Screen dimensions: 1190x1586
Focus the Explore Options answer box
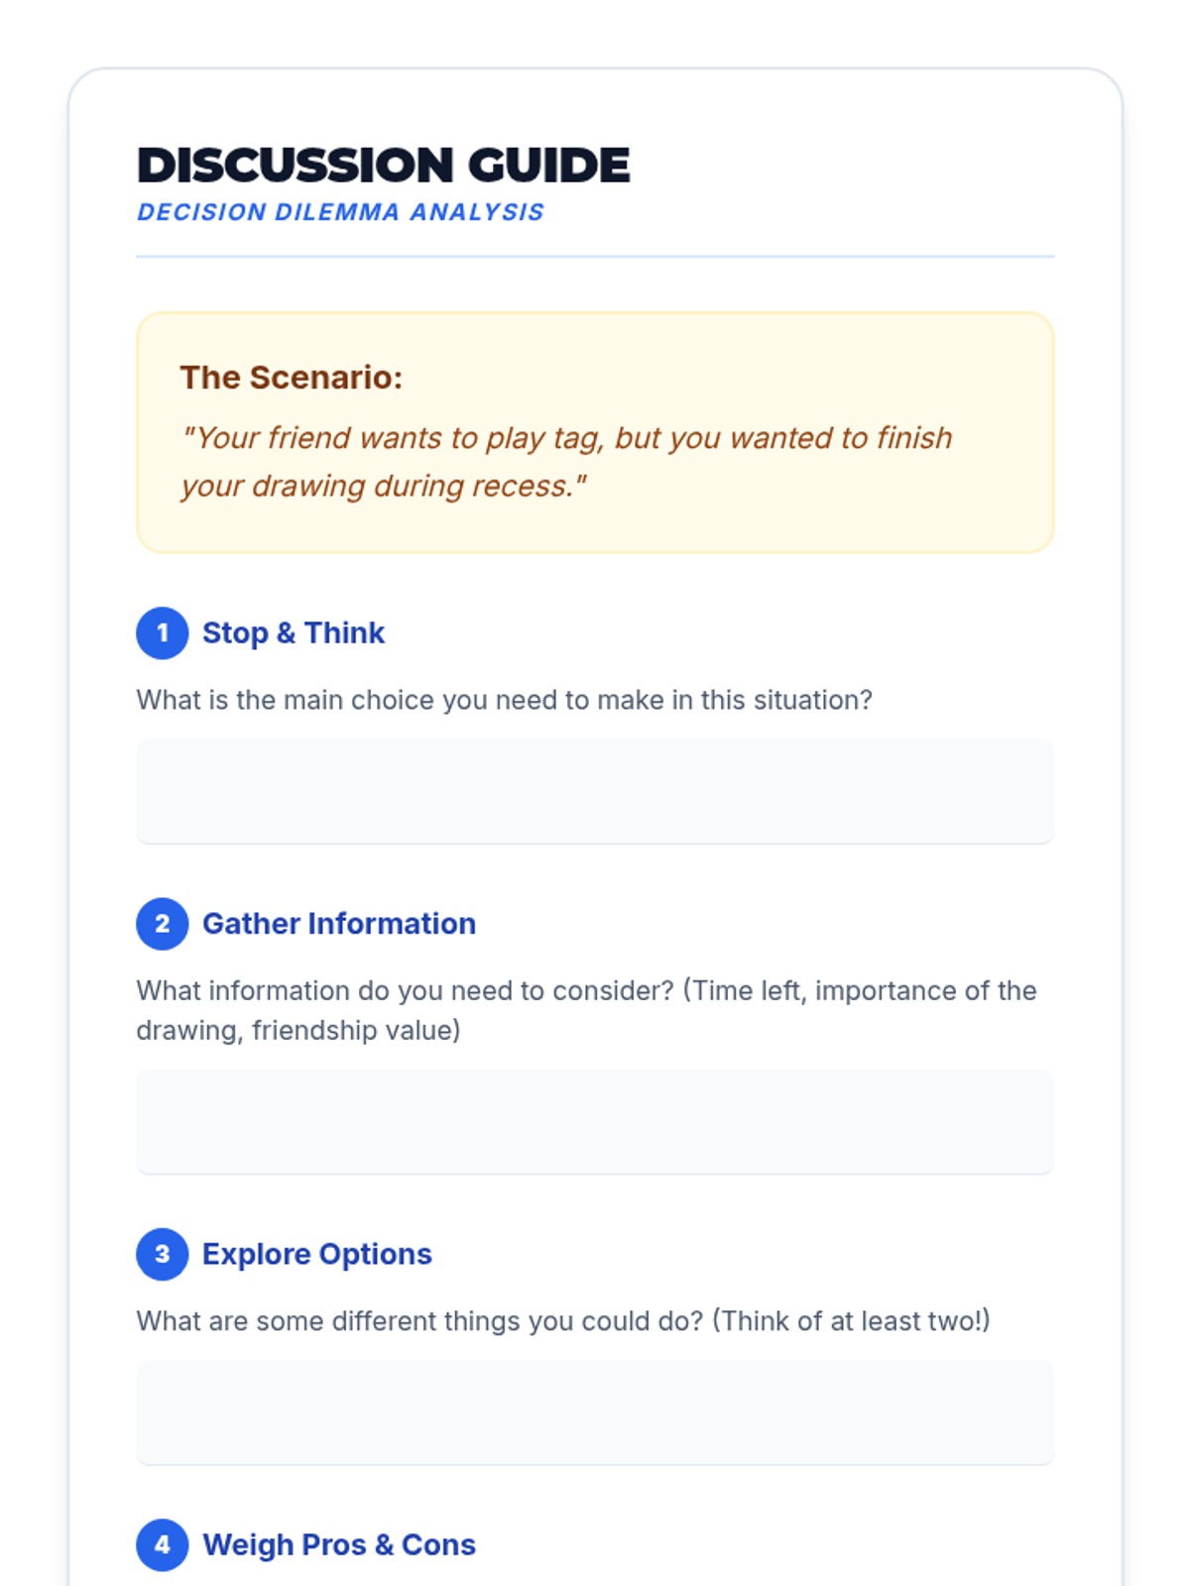[x=595, y=1412]
